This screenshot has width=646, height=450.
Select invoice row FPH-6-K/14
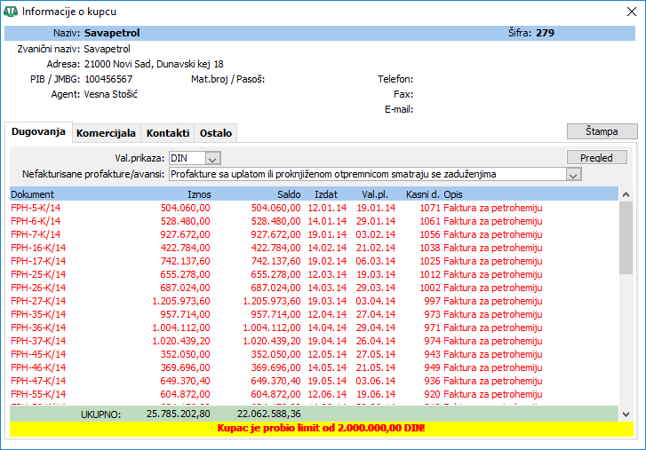pos(314,221)
